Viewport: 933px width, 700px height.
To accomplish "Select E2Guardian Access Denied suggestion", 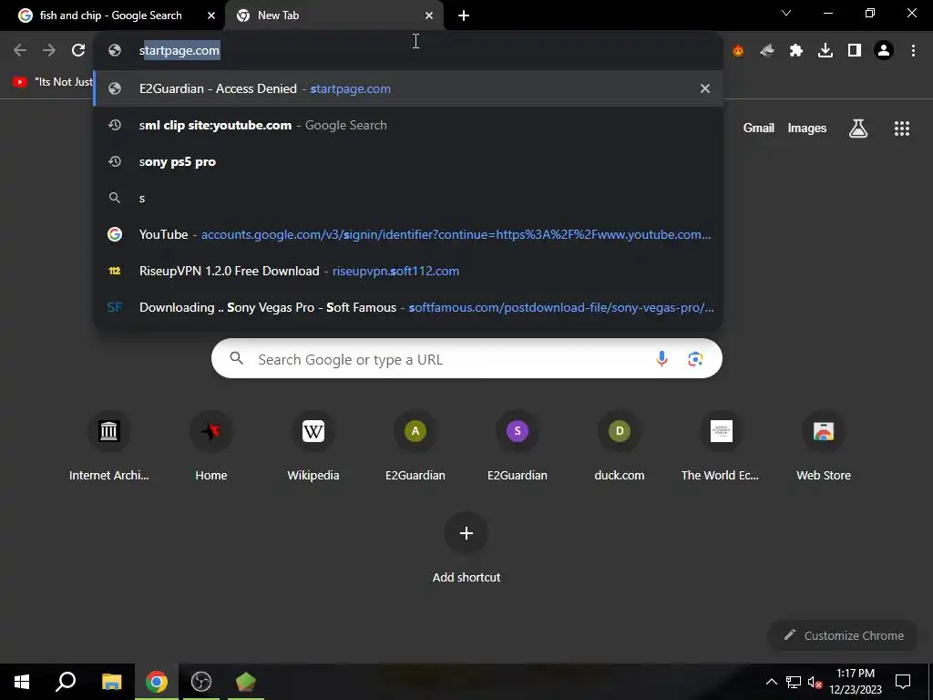I will [x=408, y=88].
